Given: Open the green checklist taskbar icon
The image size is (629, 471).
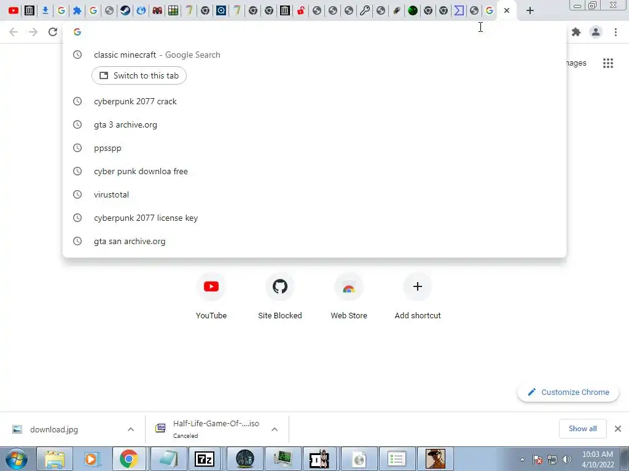Looking at the screenshot, I should (x=396, y=459).
